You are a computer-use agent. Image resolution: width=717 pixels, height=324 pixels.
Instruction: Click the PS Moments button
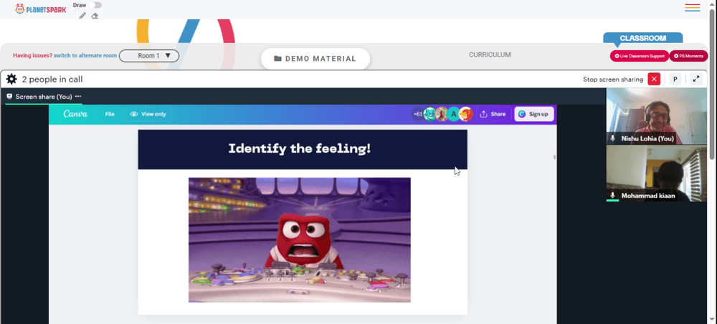[x=688, y=56]
